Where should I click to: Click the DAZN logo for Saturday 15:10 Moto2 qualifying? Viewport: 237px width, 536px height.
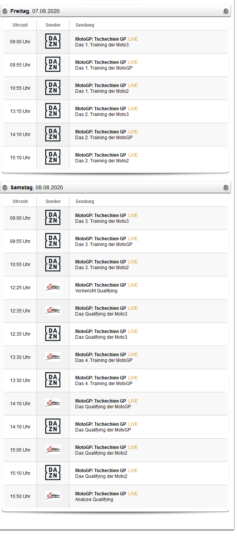pyautogui.click(x=53, y=473)
